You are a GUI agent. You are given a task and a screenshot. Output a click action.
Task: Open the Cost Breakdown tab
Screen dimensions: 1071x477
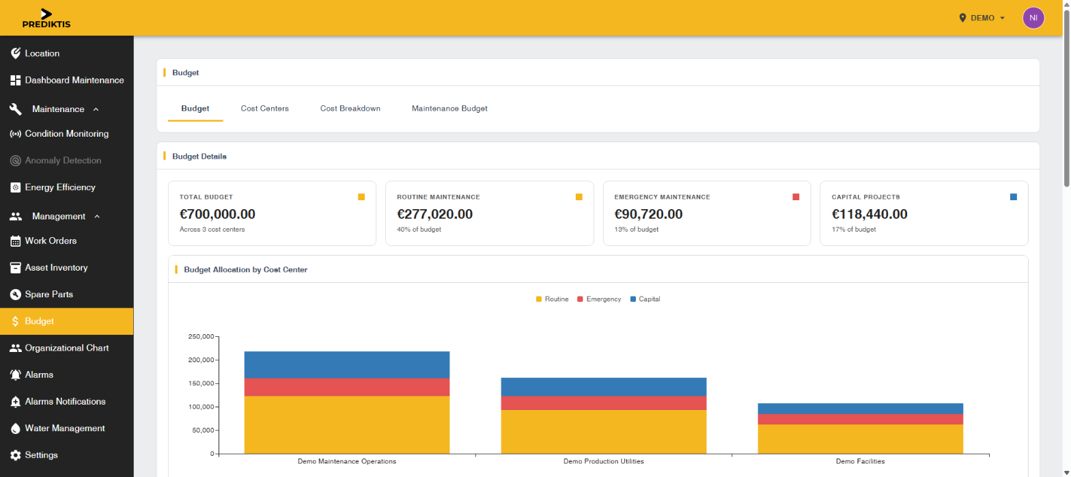[350, 108]
